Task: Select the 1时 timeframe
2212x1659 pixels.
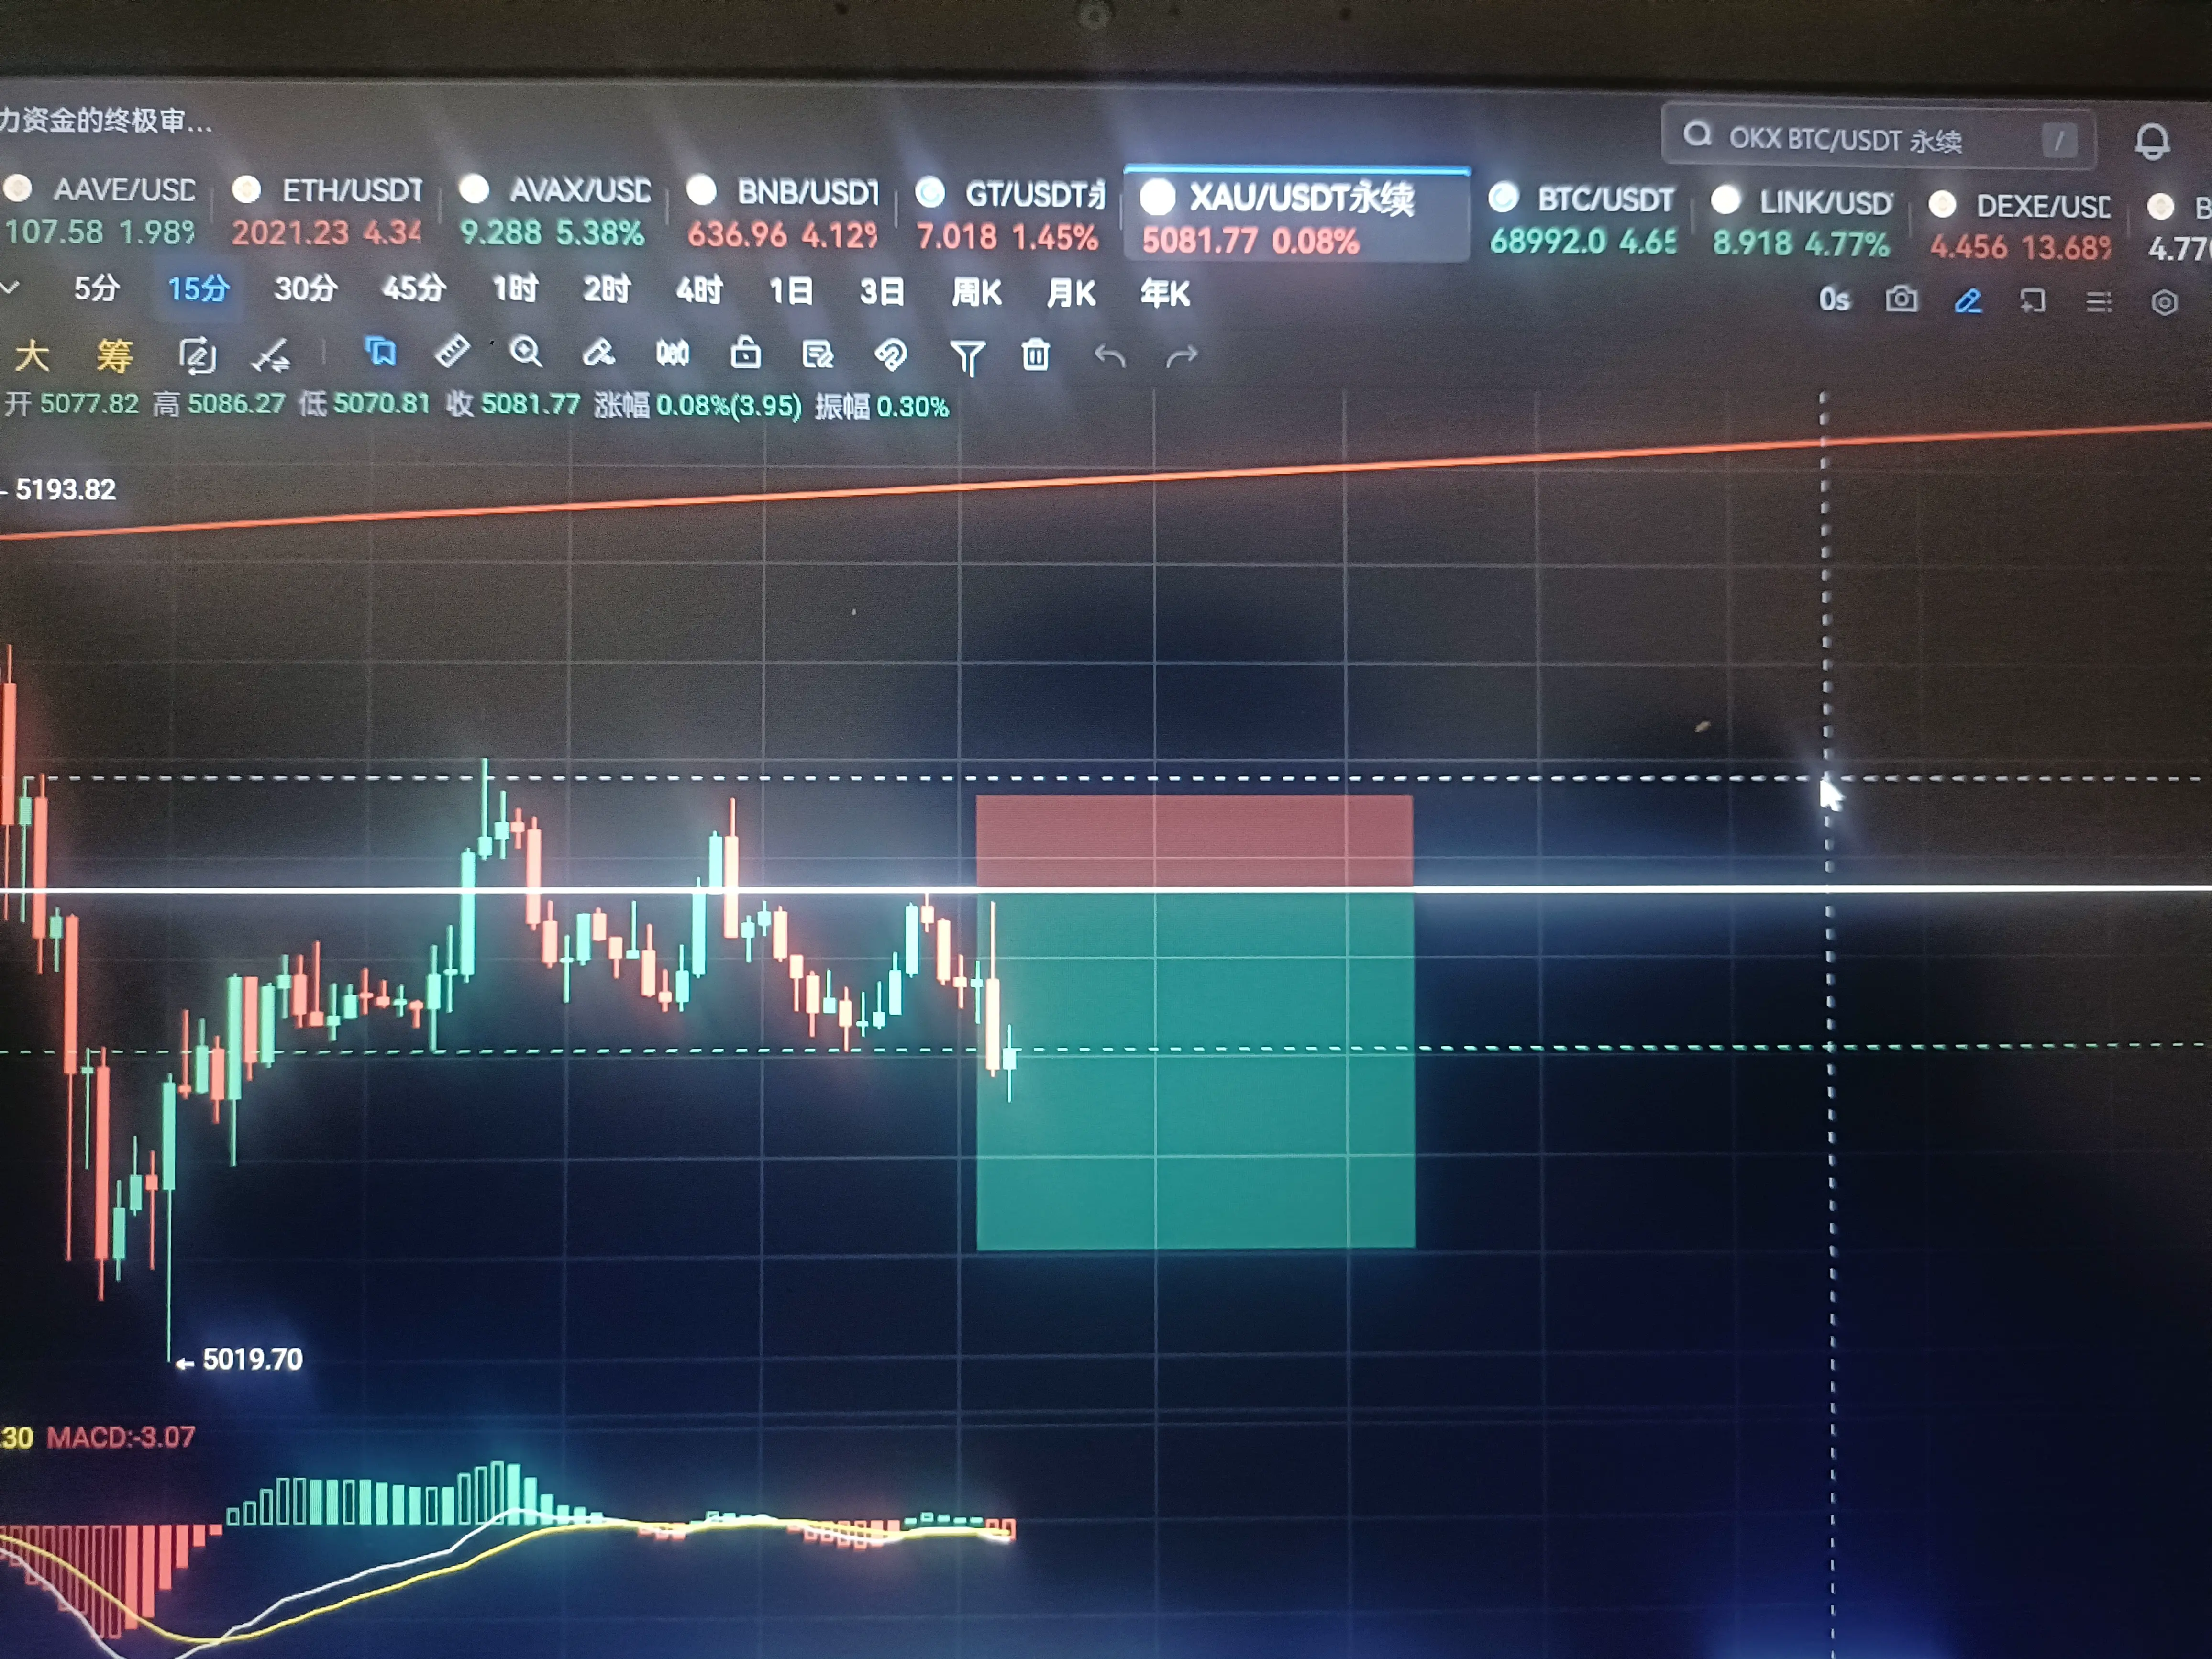Action: tap(515, 290)
